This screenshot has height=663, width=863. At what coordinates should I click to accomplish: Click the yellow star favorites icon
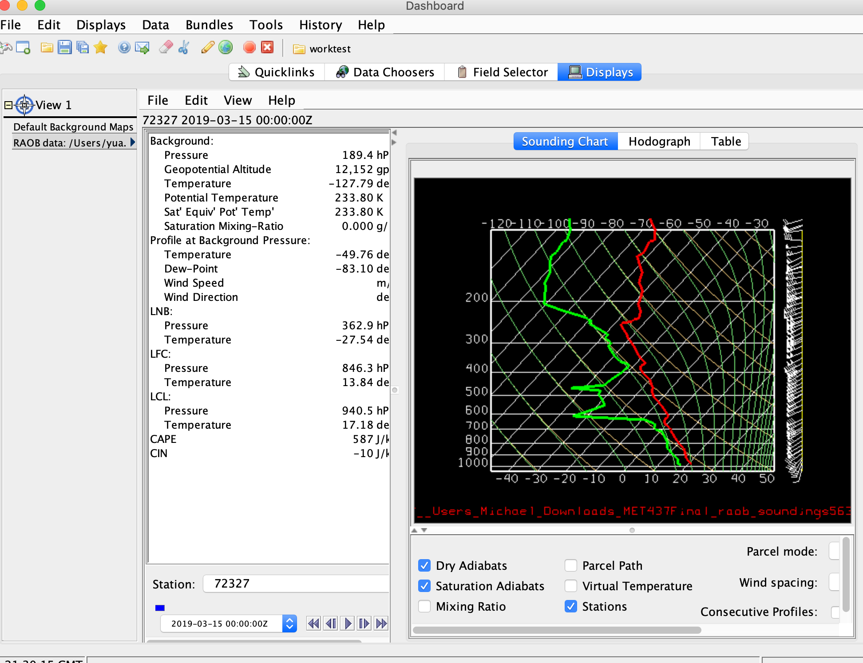(101, 47)
